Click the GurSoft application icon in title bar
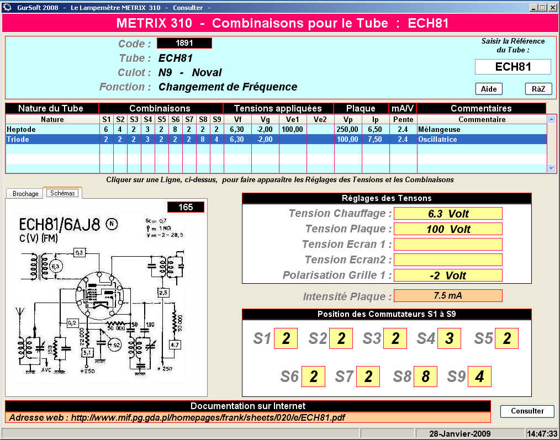This screenshot has width=560, height=440. (x=7, y=7)
